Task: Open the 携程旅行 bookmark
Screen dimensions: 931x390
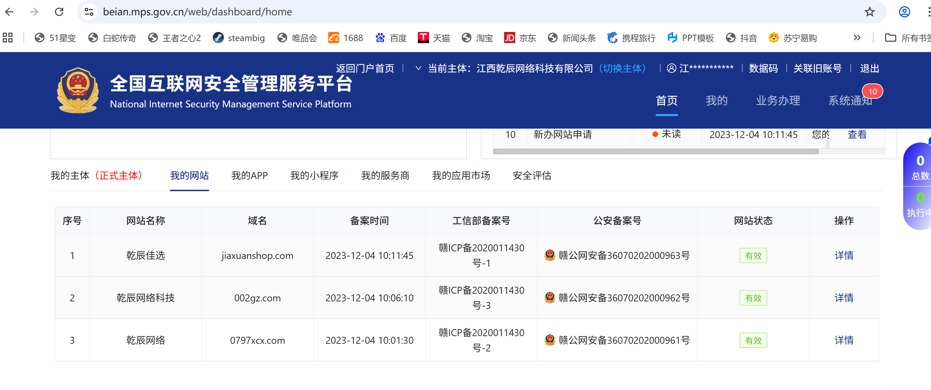Action: click(631, 38)
